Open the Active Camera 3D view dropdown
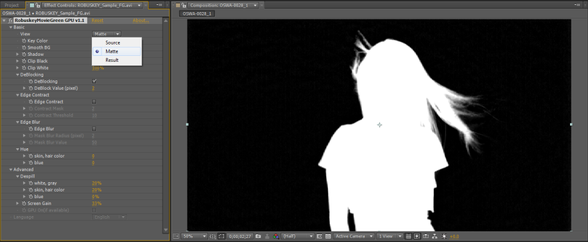Screen dimensions: 588x242 (355, 237)
